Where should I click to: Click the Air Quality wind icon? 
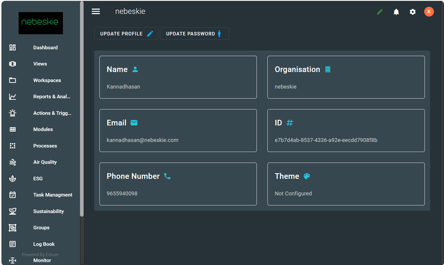(12, 162)
